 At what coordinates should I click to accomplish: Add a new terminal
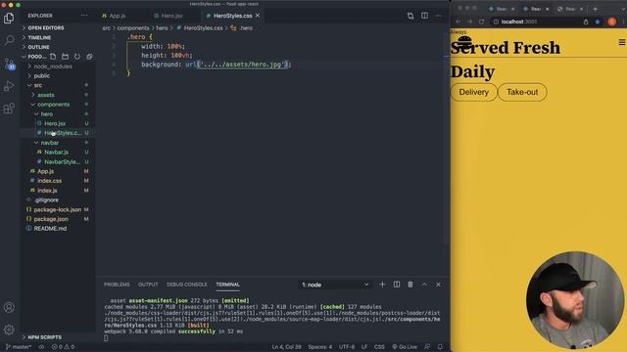(x=382, y=285)
